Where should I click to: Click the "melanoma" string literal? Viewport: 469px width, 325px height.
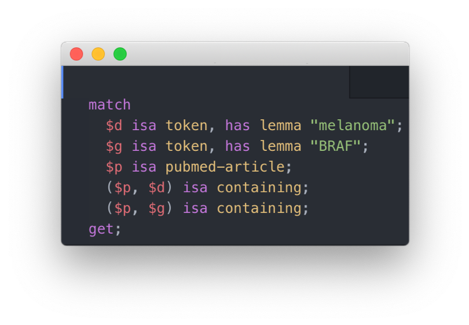point(353,125)
